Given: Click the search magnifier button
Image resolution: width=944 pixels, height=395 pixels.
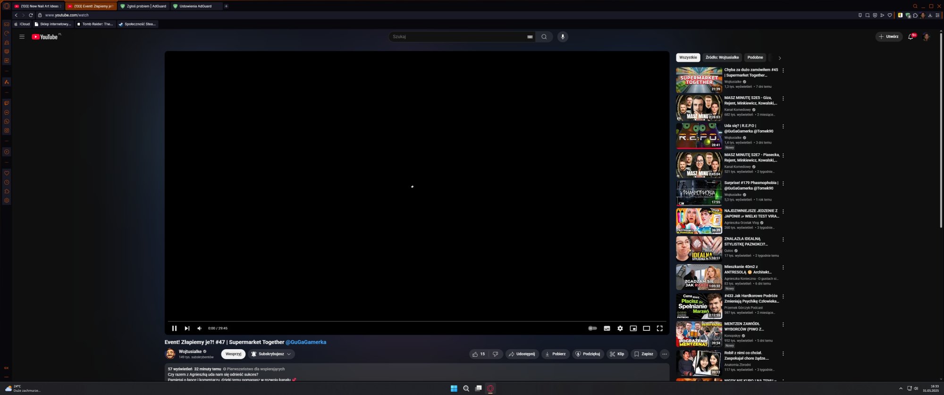Looking at the screenshot, I should 544,37.
